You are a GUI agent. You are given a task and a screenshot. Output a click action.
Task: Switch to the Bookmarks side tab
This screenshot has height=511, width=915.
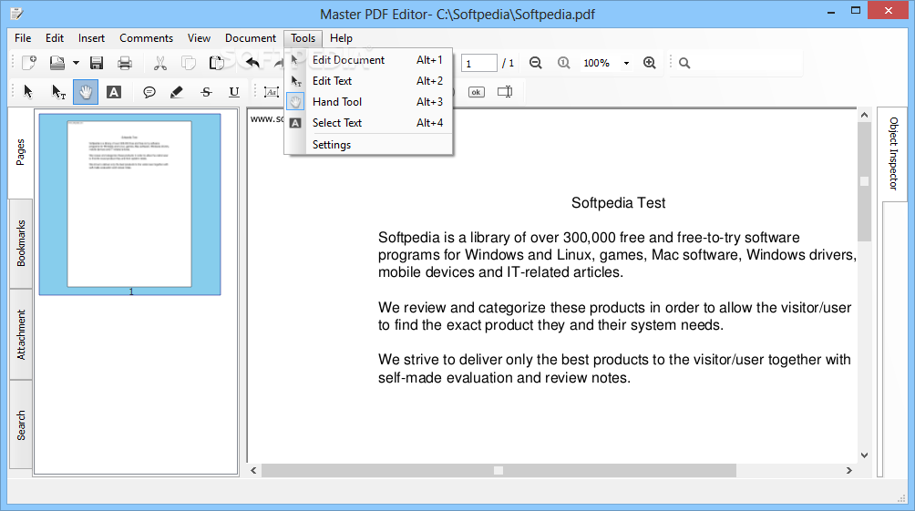(21, 243)
